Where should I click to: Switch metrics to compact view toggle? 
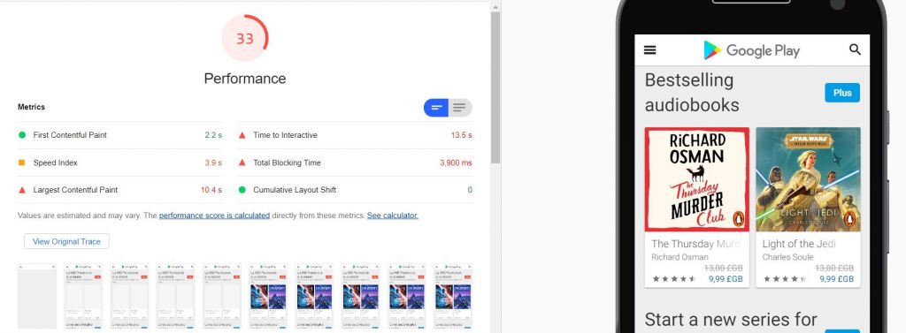[x=436, y=108]
